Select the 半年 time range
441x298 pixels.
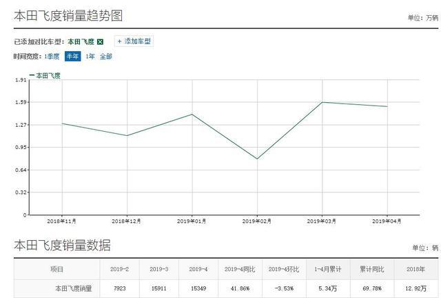tap(72, 57)
